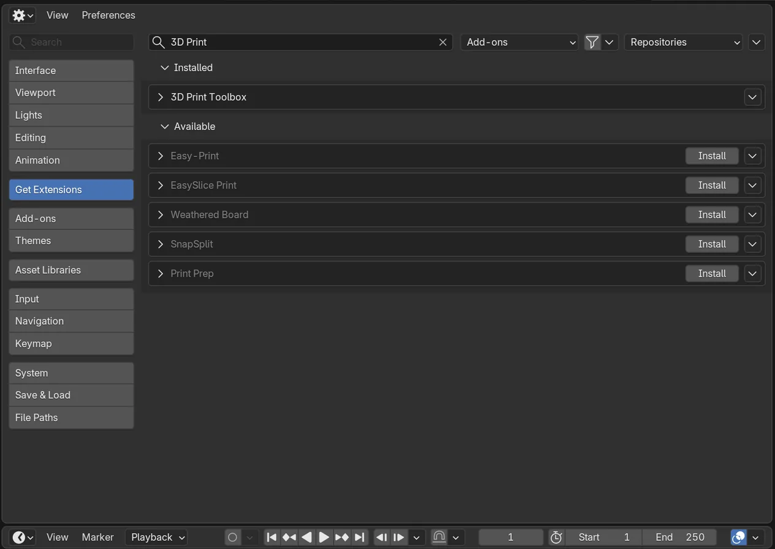The image size is (775, 549).
Task: Jump to the previous keyframe
Action: [x=289, y=537]
